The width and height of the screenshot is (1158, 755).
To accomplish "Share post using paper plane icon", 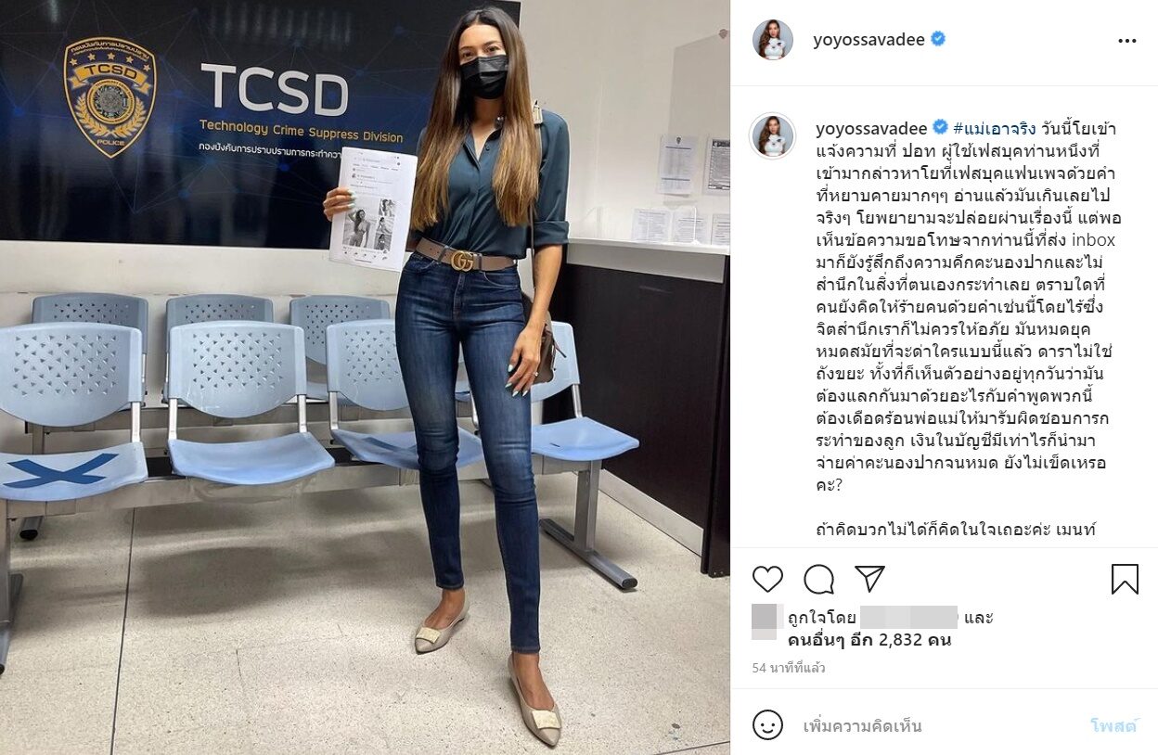I will point(869,579).
